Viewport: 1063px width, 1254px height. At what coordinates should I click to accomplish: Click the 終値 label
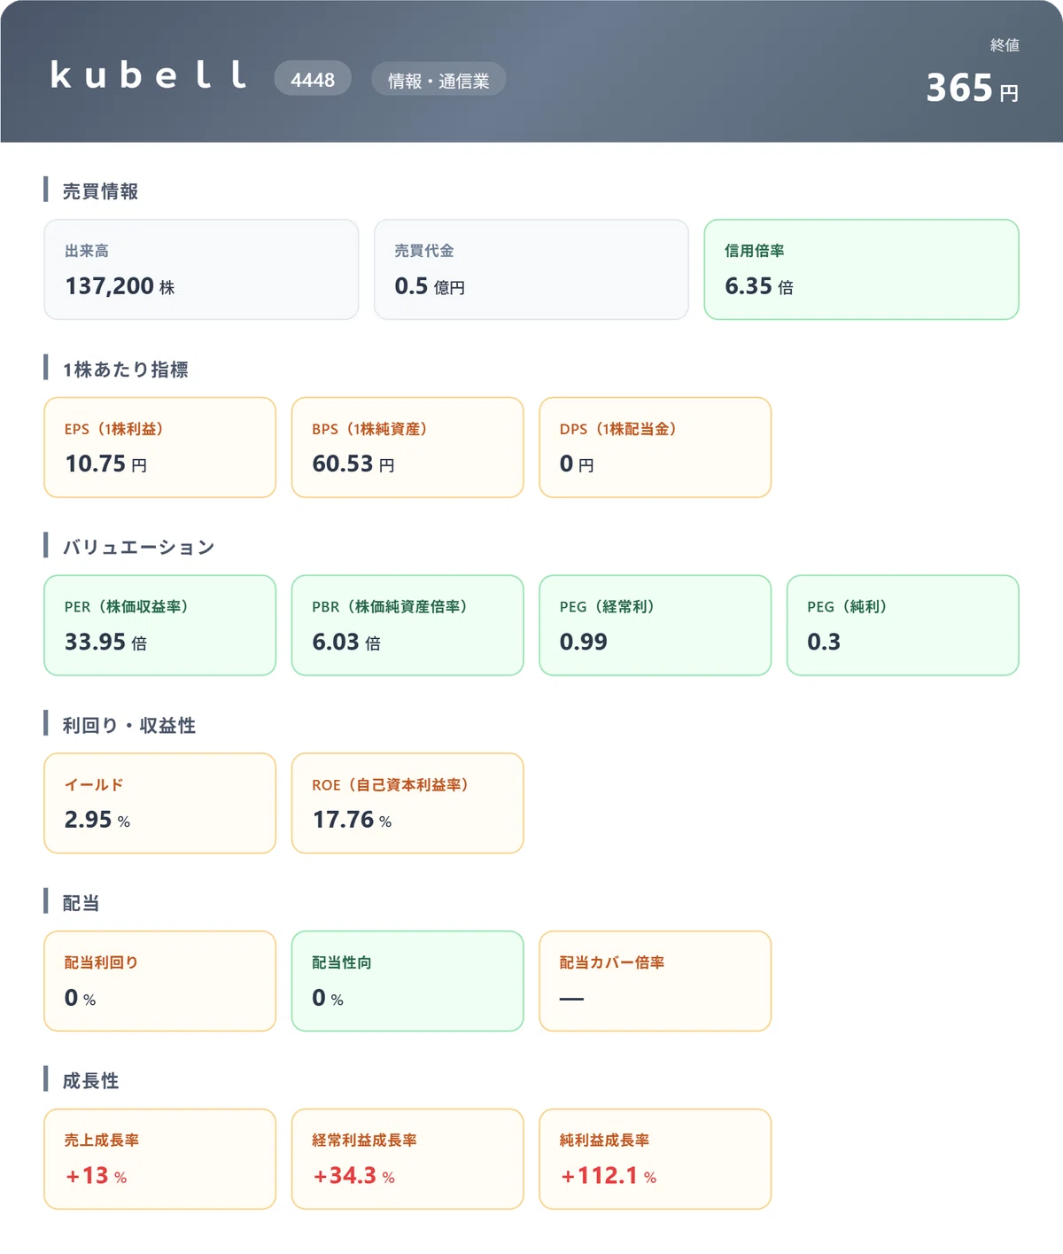tap(1005, 44)
